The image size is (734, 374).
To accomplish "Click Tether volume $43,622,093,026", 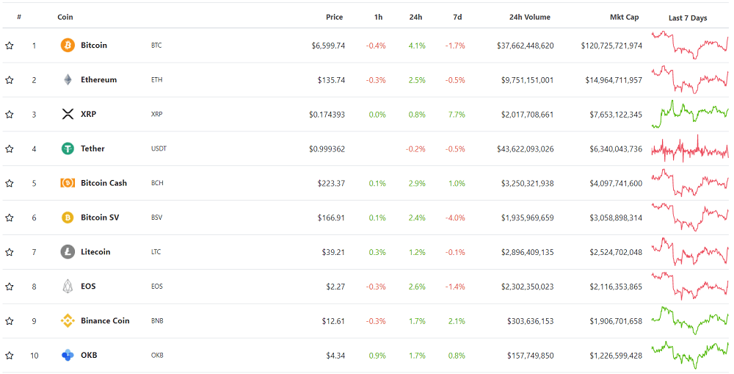I will (526, 149).
